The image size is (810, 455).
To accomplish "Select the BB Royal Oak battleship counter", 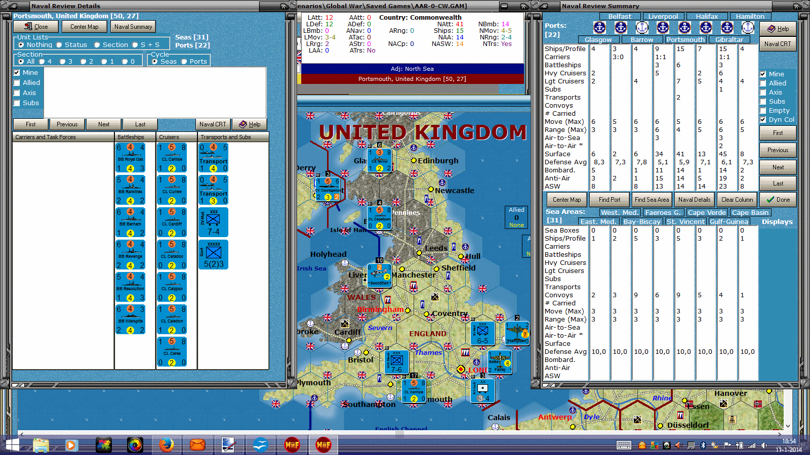I will (x=131, y=158).
